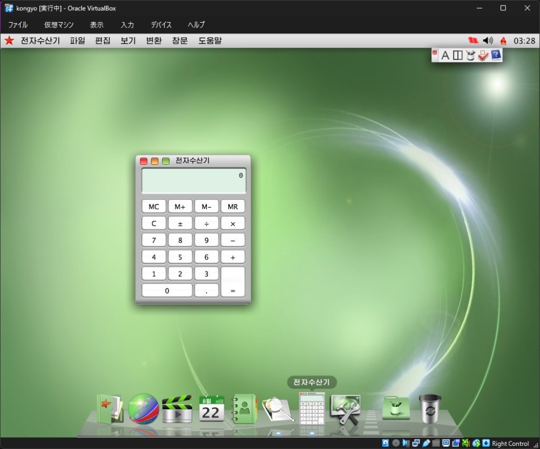Click the ± sign change button
This screenshot has width=540, height=449.
(x=180, y=223)
